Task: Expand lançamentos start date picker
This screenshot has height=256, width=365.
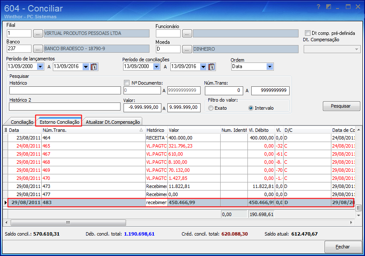Action: coord(40,66)
